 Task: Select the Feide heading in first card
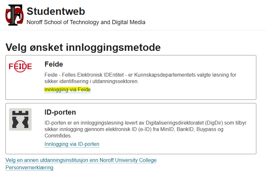54,64
